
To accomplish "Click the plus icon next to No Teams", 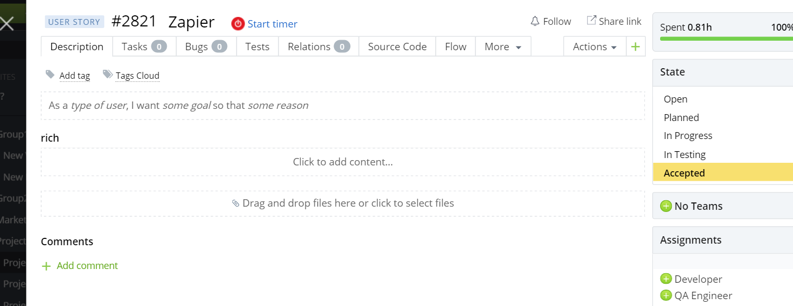I will [x=665, y=206].
